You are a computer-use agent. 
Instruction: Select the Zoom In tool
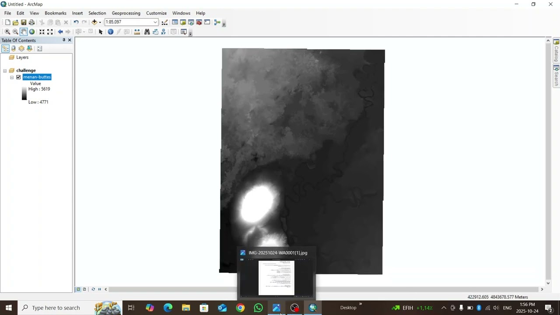tap(7, 32)
